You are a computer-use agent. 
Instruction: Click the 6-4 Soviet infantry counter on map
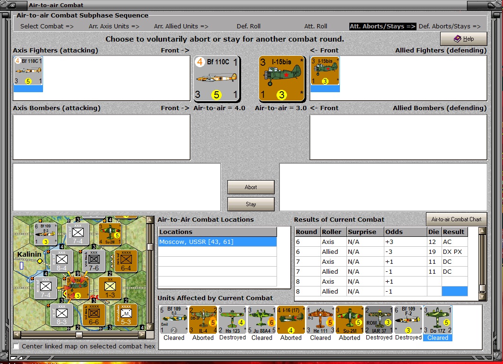126,261
